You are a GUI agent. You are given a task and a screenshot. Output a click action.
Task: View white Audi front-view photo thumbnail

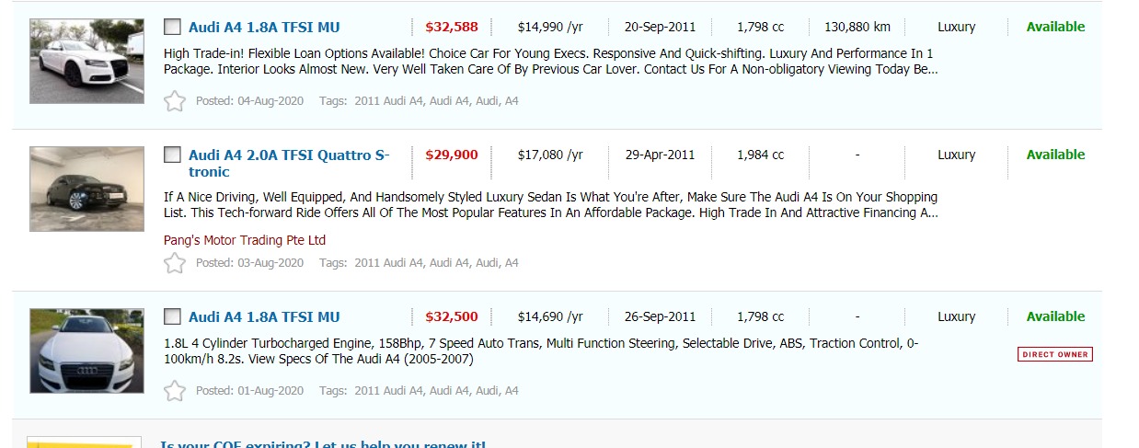(x=86, y=350)
